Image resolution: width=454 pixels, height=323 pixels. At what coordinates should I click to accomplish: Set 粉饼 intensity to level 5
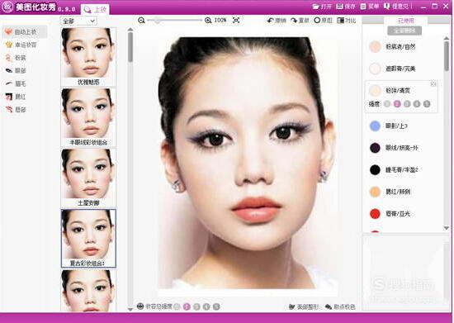point(427,104)
